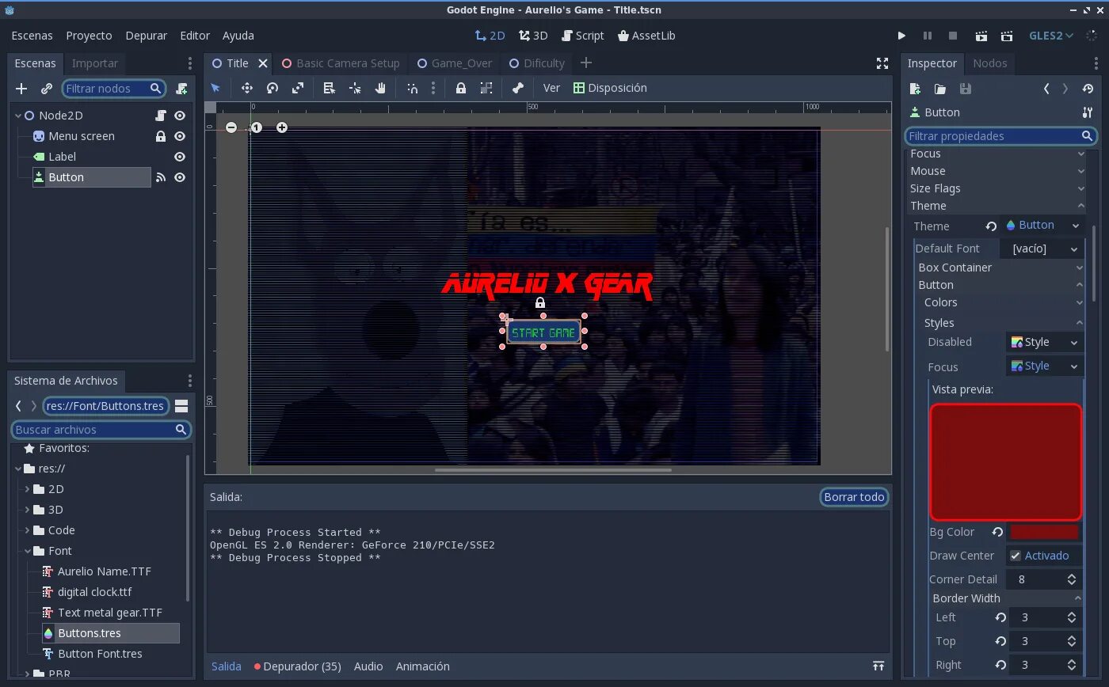Open the Theme Button resource dropdown
This screenshot has height=687, width=1109.
click(1042, 226)
